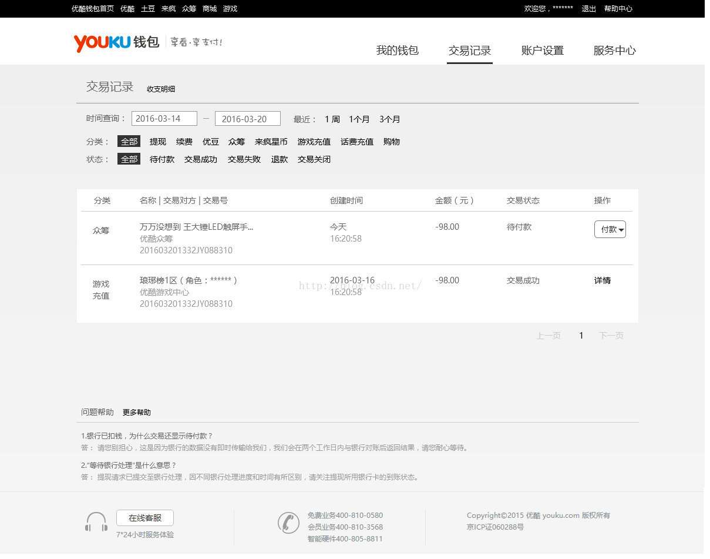This screenshot has width=710, height=559.
Task: Click the 优酷众筹 counterparty text
Action: coord(156,239)
